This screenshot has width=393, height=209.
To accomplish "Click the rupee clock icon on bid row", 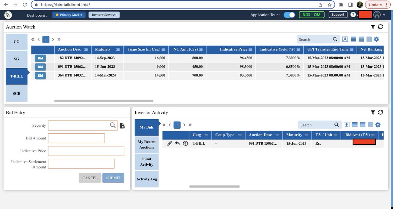I will coord(185,143).
